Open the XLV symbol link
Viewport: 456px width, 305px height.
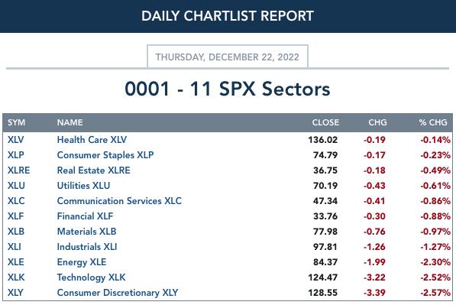tap(16, 140)
